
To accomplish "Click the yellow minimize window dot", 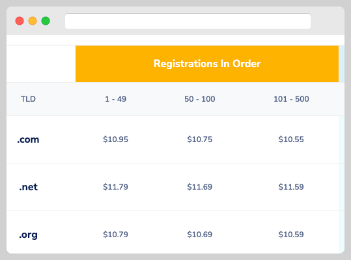I will click(33, 21).
